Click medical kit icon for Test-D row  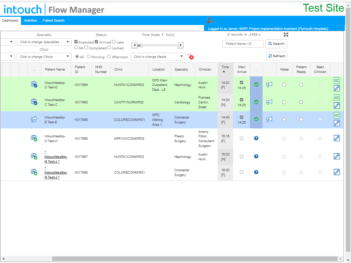pyautogui.click(x=34, y=84)
